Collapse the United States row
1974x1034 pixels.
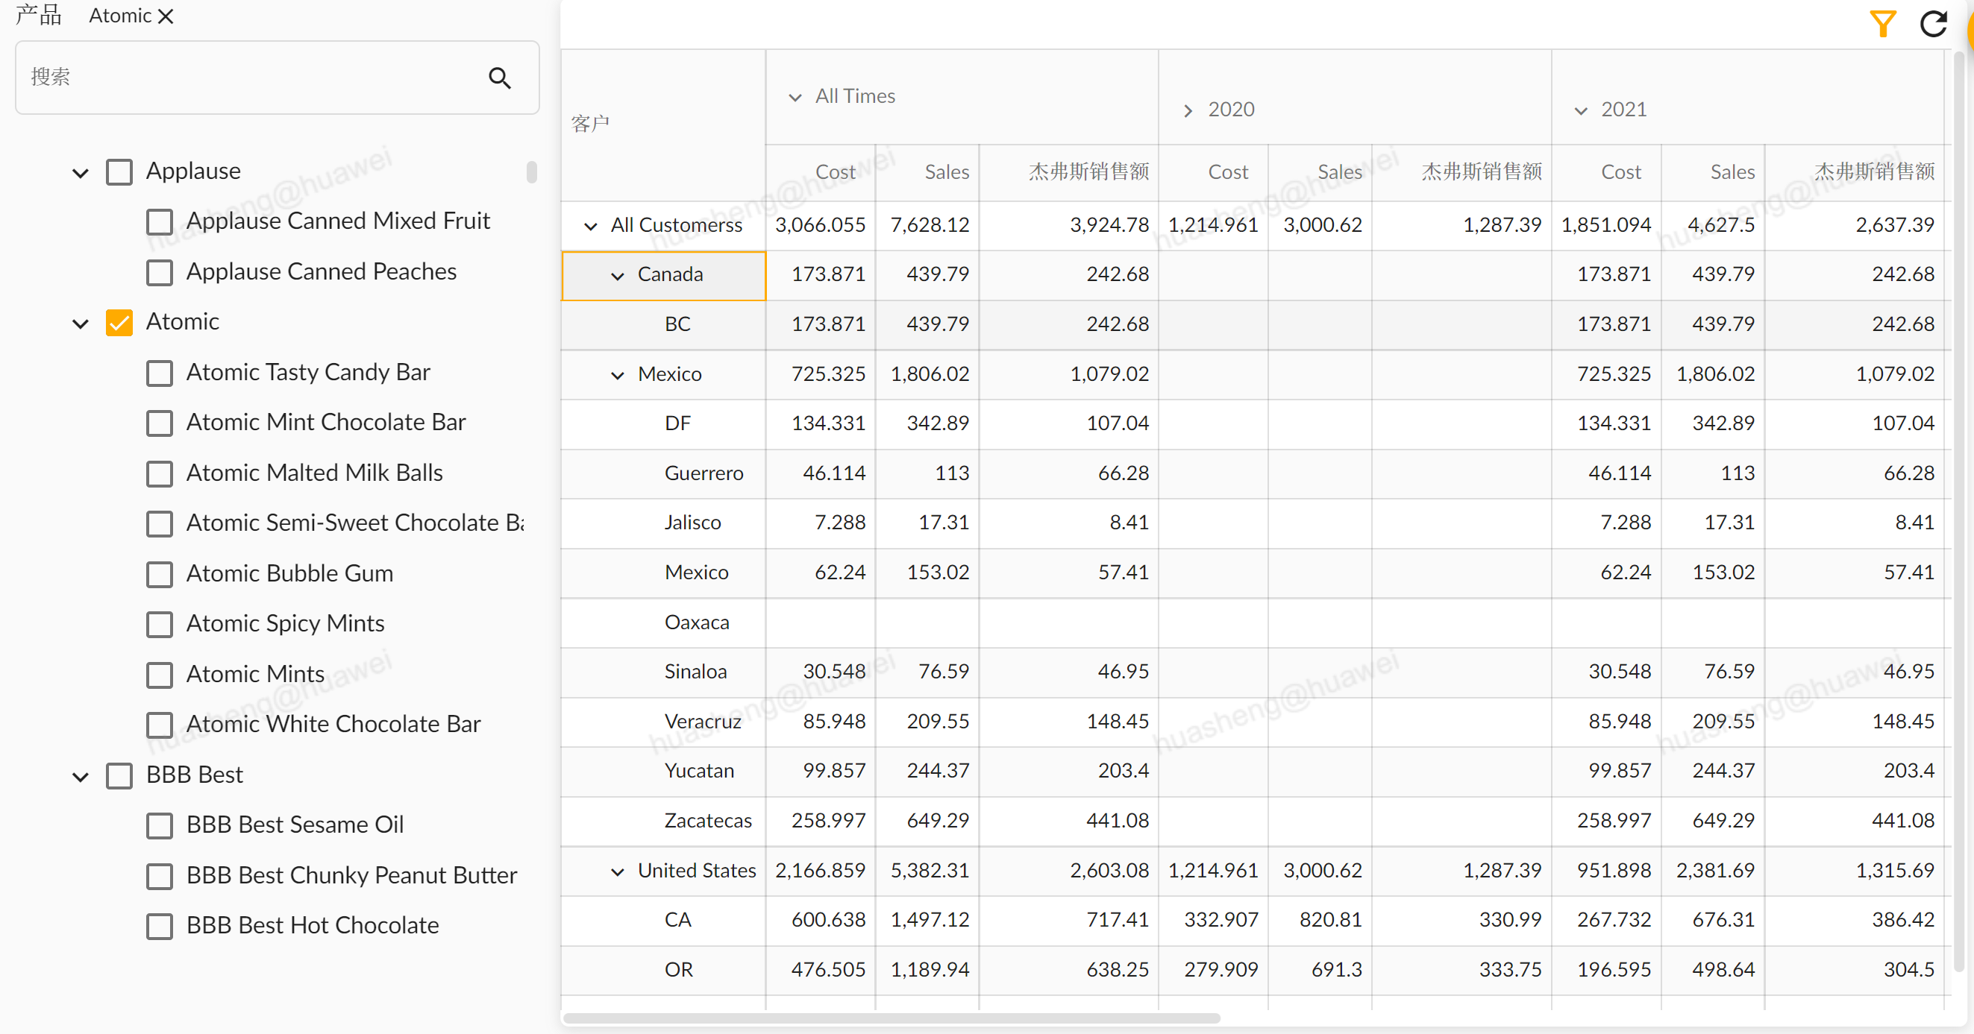pos(617,871)
